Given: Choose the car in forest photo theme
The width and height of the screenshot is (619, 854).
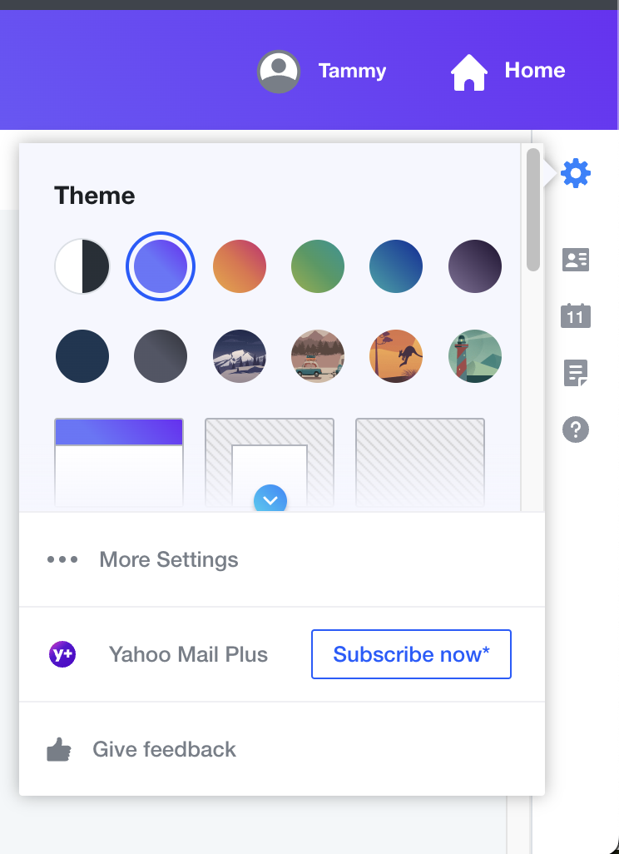Looking at the screenshot, I should tap(318, 356).
